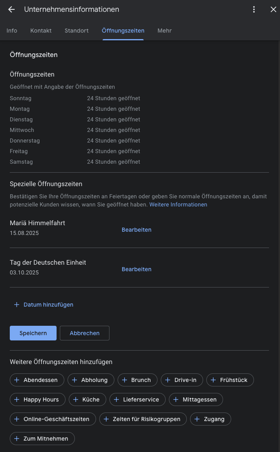280x452 pixels.
Task: Click the plus icon on Drive-in chip
Action: [x=168, y=380]
